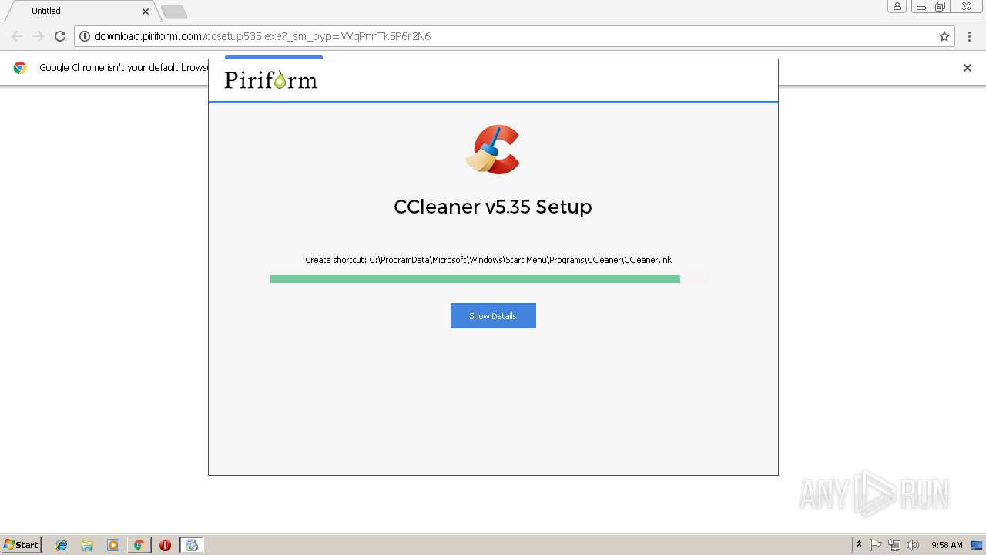Click the Chrome logo in the infobar

20,68
